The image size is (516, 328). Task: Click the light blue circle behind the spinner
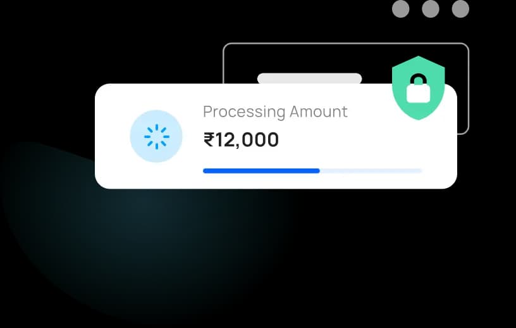pyautogui.click(x=156, y=136)
